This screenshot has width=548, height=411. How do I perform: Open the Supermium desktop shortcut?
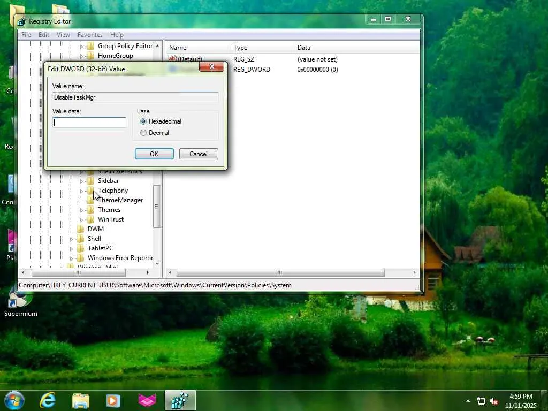click(21, 302)
